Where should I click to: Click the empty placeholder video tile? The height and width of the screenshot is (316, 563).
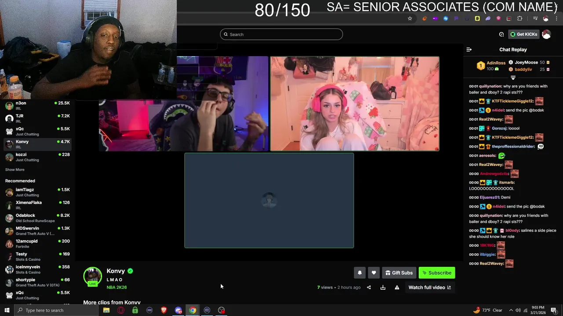click(x=269, y=201)
